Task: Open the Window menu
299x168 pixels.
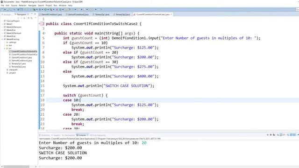Action: pyautogui.click(x=63, y=6)
